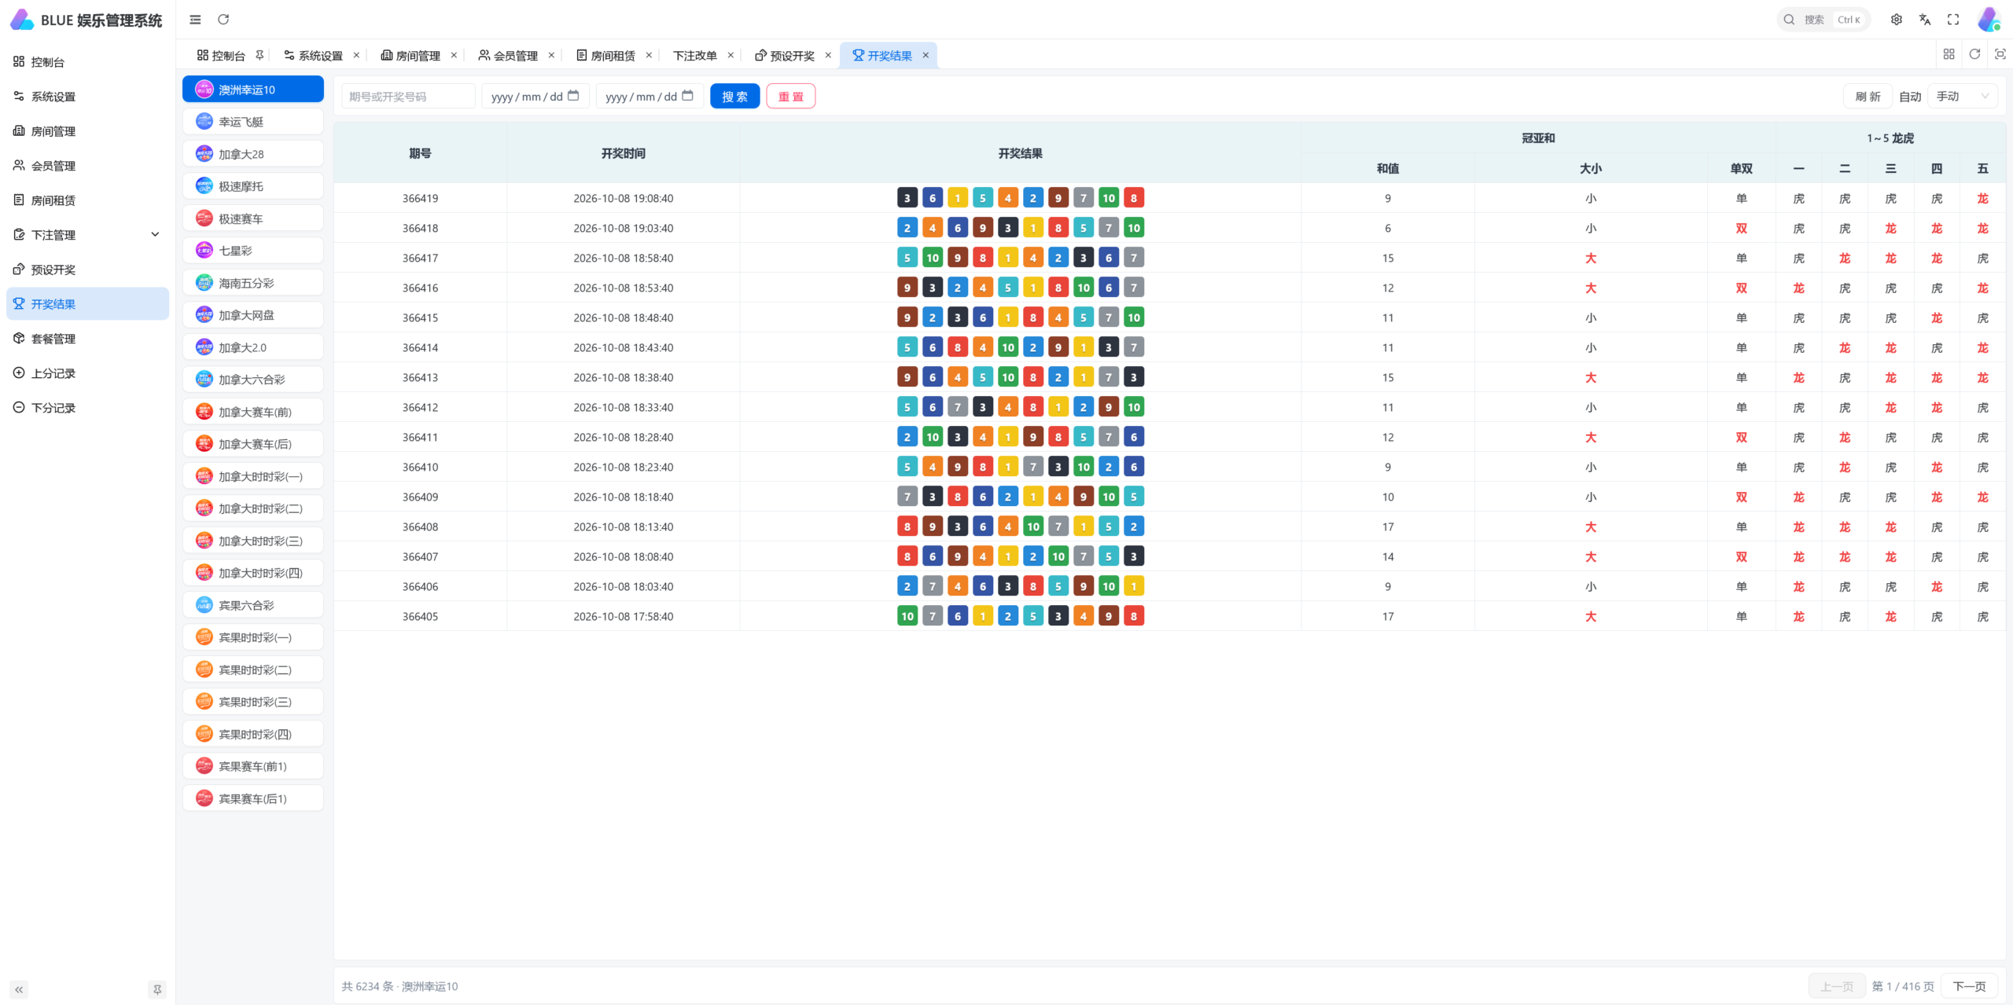
Task: Enter fullscreen mode via header icon
Action: coord(1953,20)
